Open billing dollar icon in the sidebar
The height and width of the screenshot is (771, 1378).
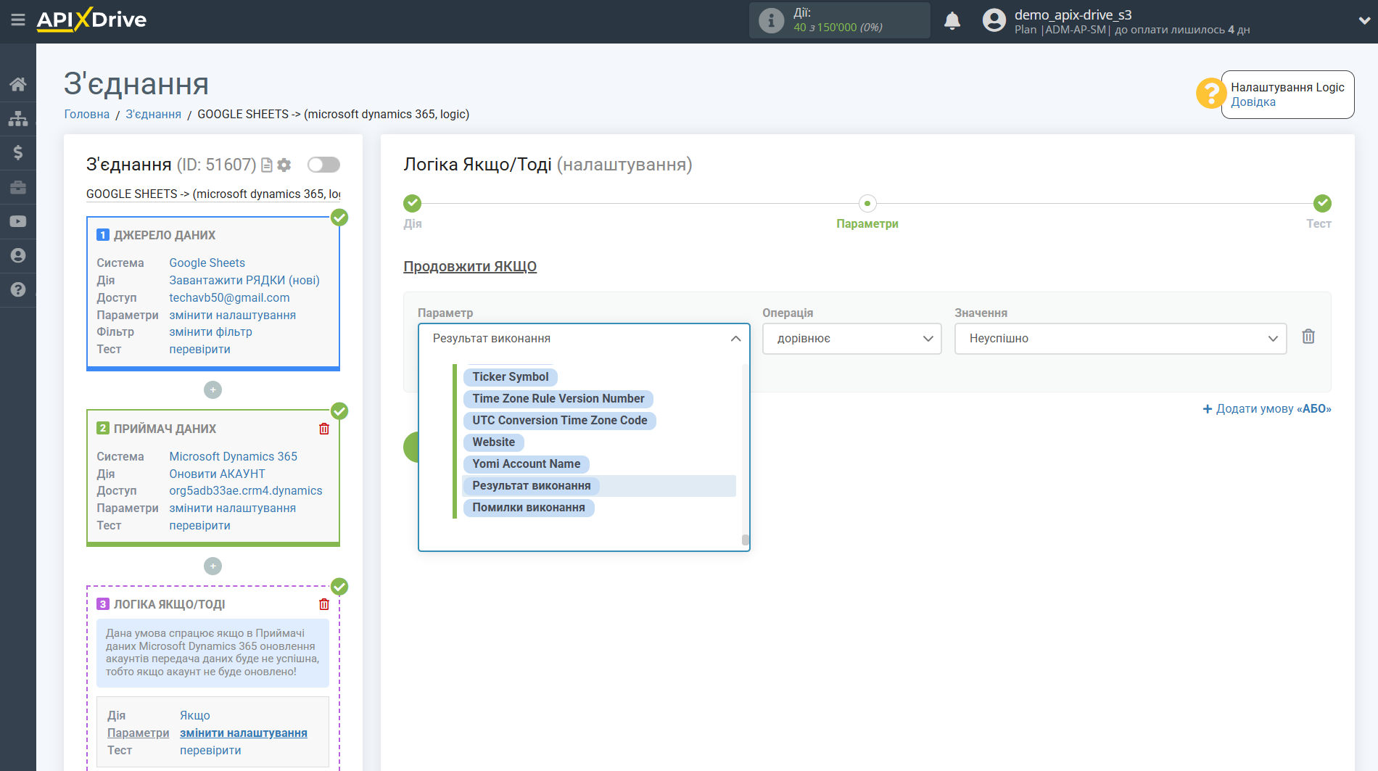point(18,152)
